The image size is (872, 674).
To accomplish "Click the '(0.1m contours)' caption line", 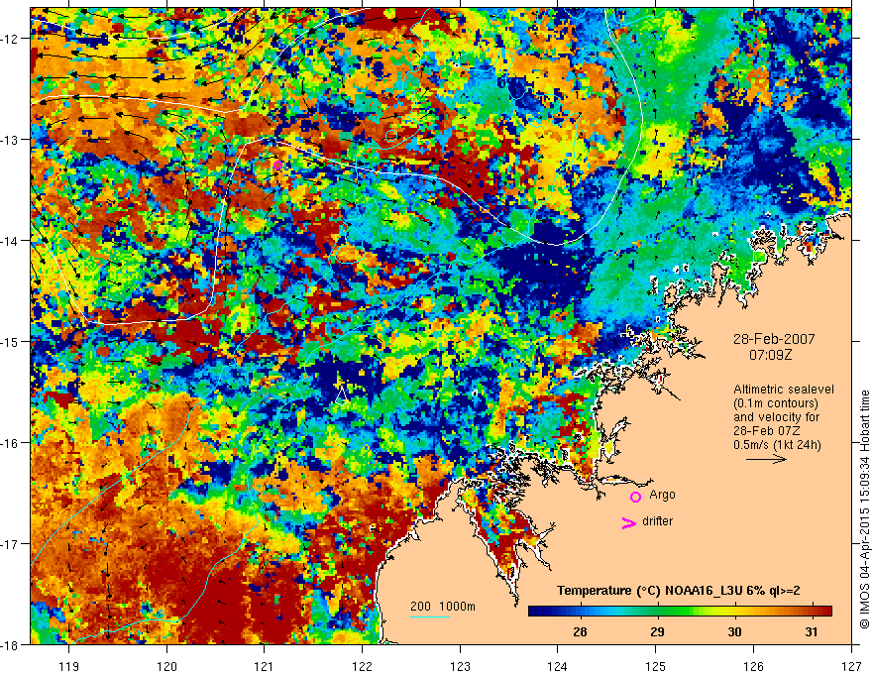I will pyautogui.click(x=776, y=403).
